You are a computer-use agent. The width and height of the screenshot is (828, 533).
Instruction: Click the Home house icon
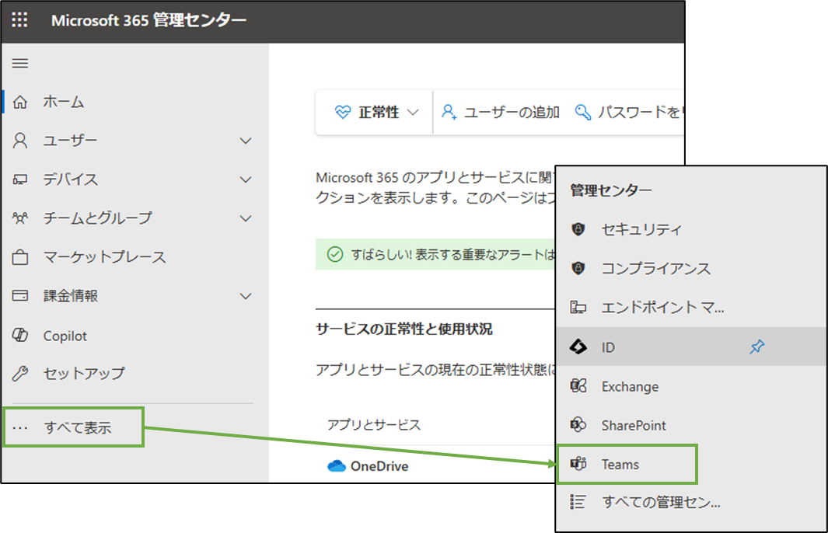tap(20, 102)
